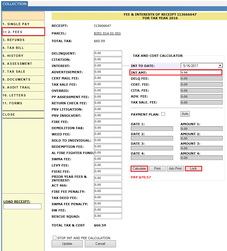Click the Fieri Fee field
Image resolution: width=227 pixels, height=251 pixels.
[108, 172]
